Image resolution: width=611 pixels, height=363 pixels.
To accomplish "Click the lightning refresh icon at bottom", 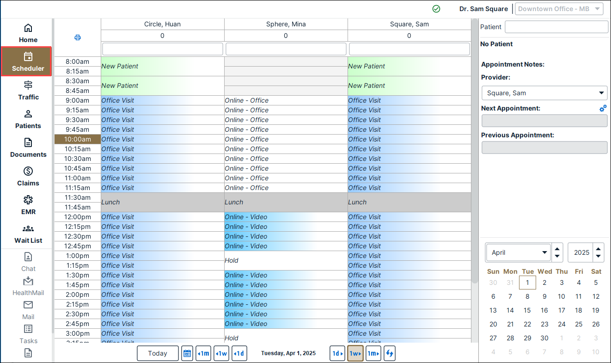I will click(389, 353).
